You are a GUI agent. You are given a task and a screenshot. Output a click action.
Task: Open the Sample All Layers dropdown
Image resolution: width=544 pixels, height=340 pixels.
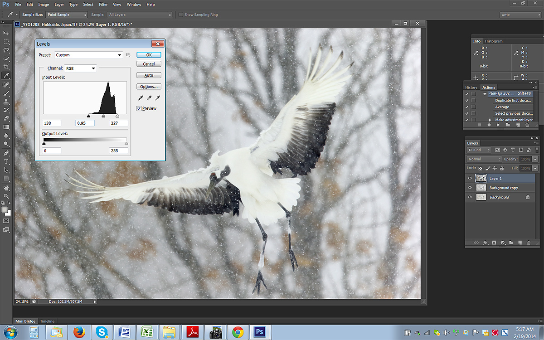pos(140,15)
